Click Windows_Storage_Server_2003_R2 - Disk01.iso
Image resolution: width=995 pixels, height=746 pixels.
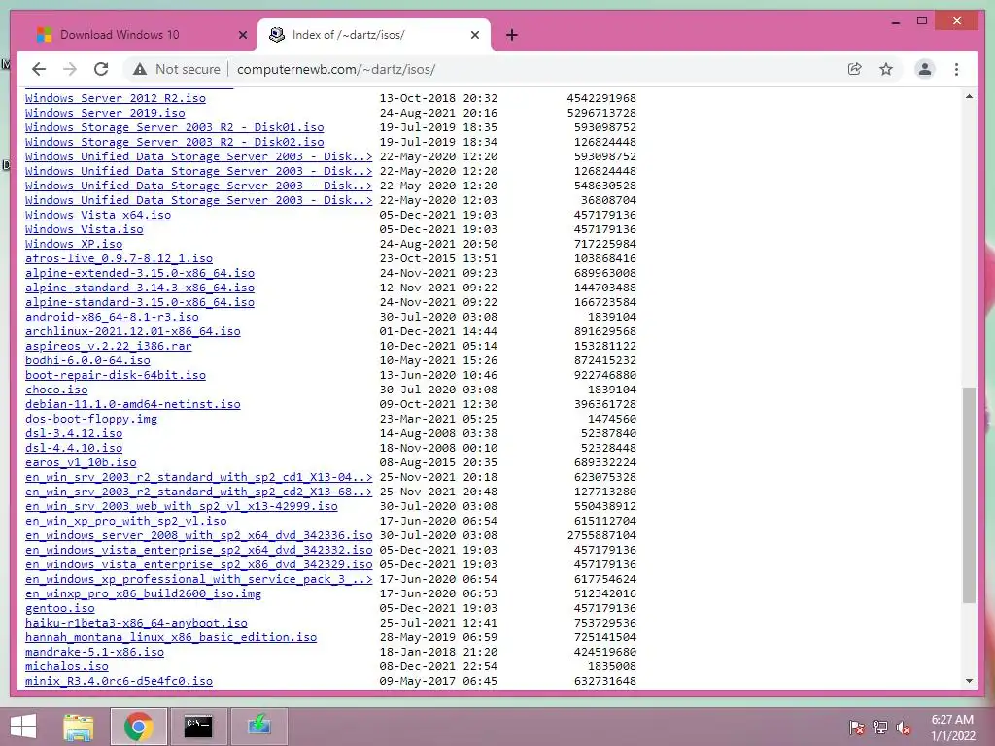pos(175,127)
